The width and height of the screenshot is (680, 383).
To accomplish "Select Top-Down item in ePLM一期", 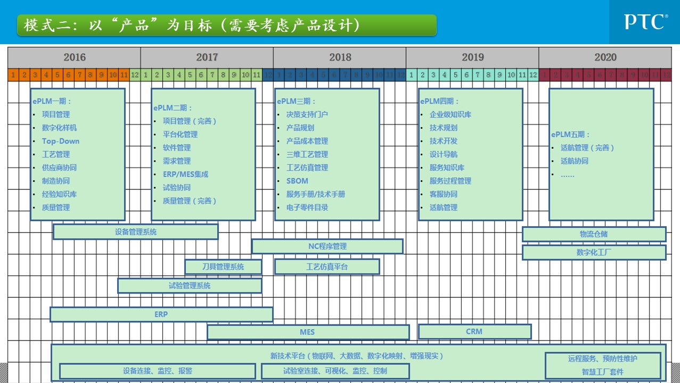I will point(61,141).
